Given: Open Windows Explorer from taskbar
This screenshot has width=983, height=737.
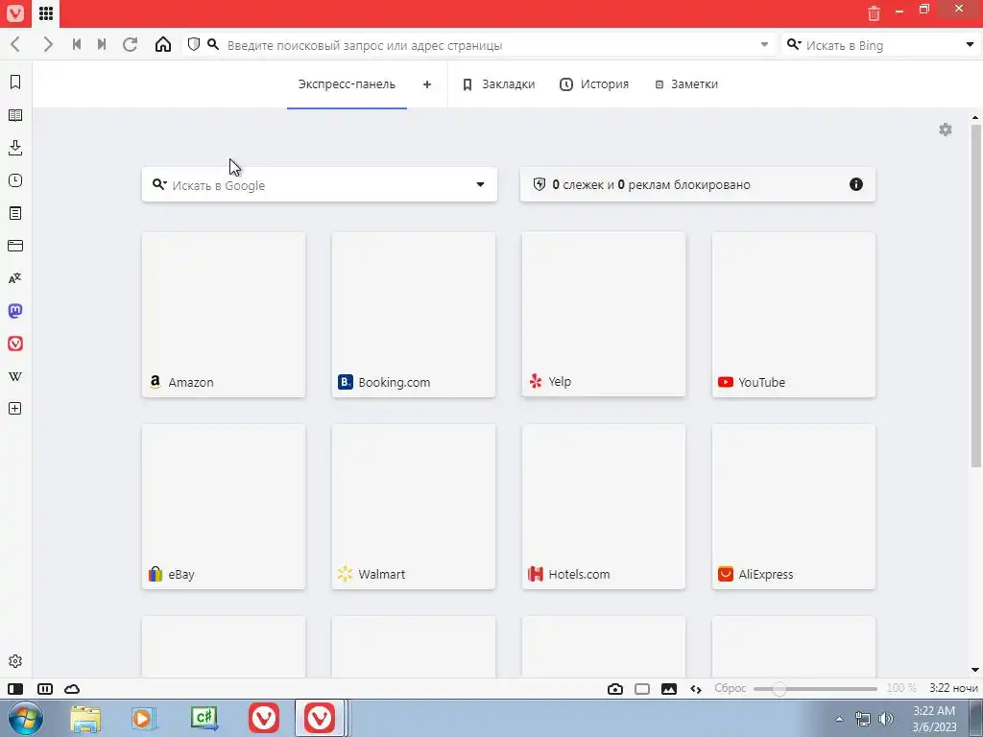Looking at the screenshot, I should (x=85, y=718).
